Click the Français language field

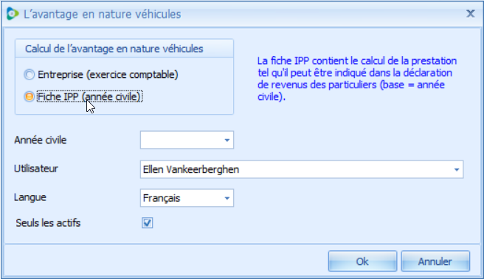(x=181, y=198)
